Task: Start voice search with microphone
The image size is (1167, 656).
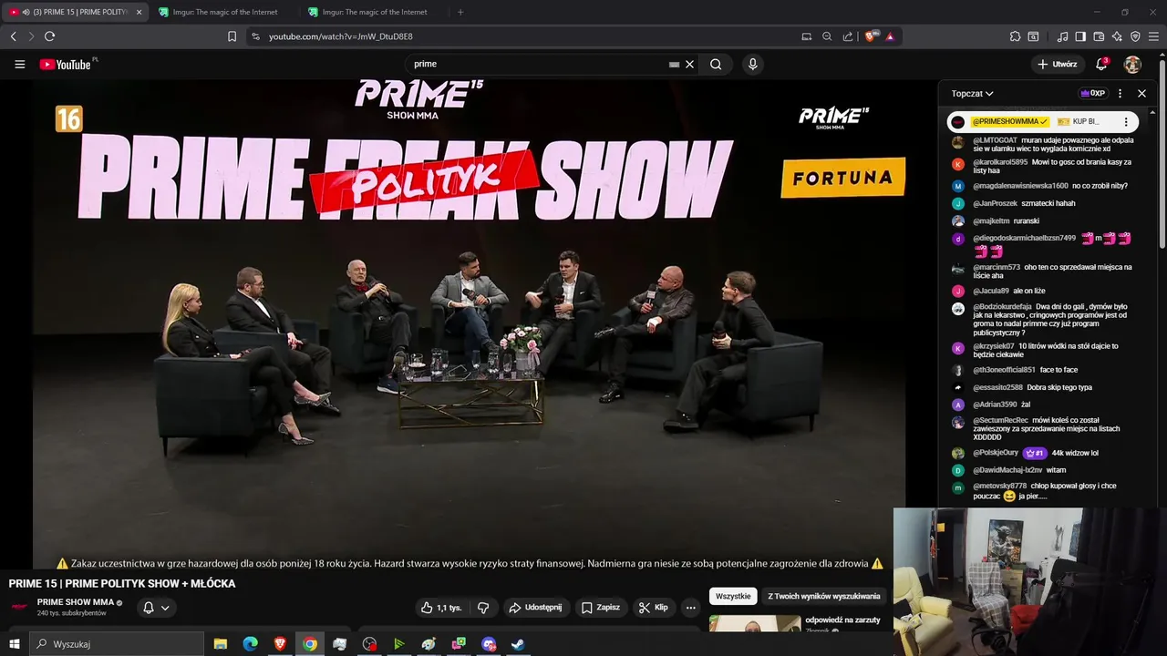Action: point(752,65)
